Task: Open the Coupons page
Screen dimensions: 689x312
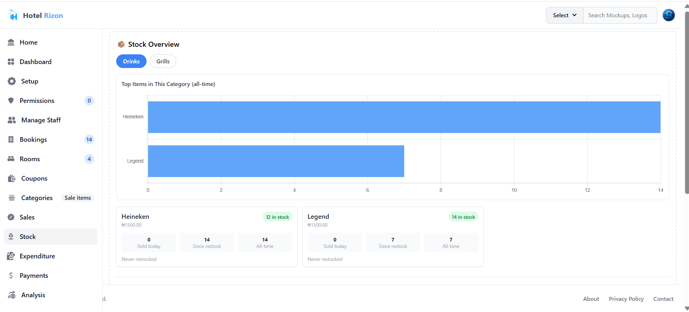Action: 51,178
